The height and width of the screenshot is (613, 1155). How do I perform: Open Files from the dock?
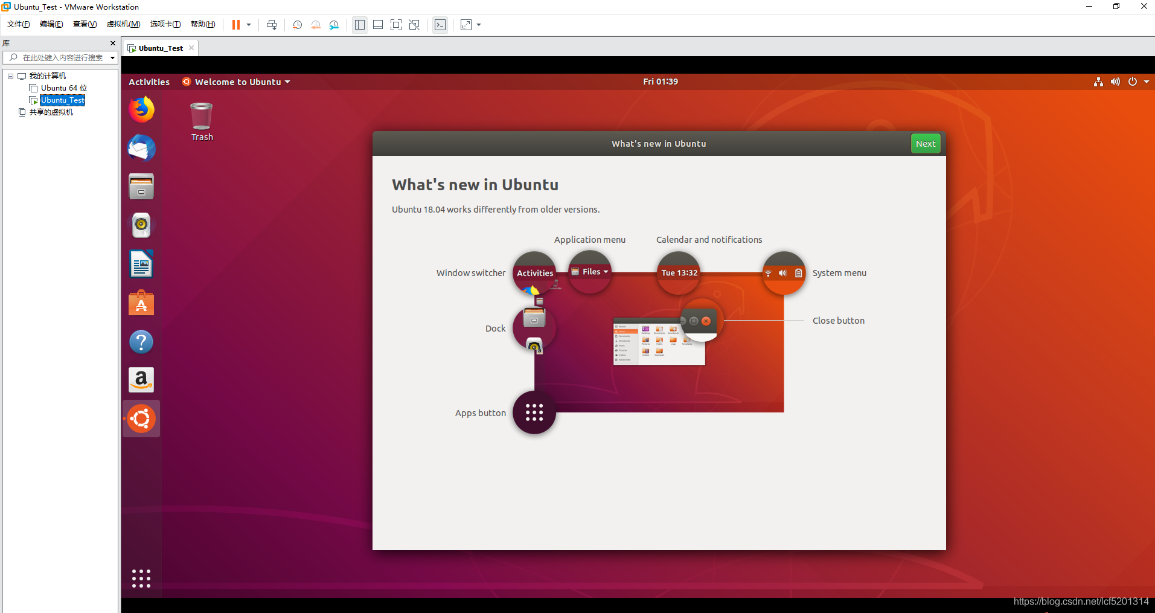point(141,187)
